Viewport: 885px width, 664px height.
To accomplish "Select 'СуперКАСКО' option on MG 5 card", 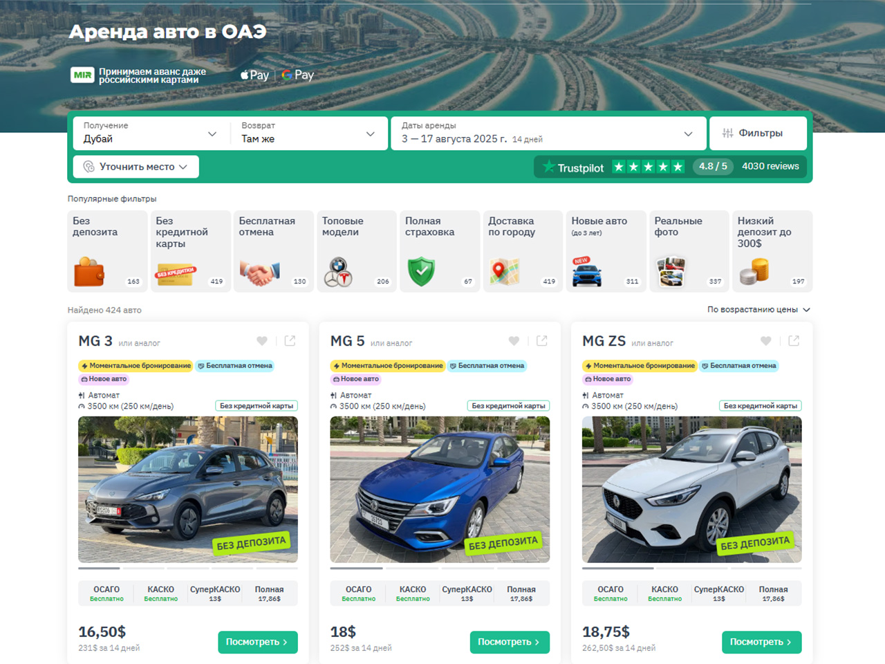I will point(467,593).
